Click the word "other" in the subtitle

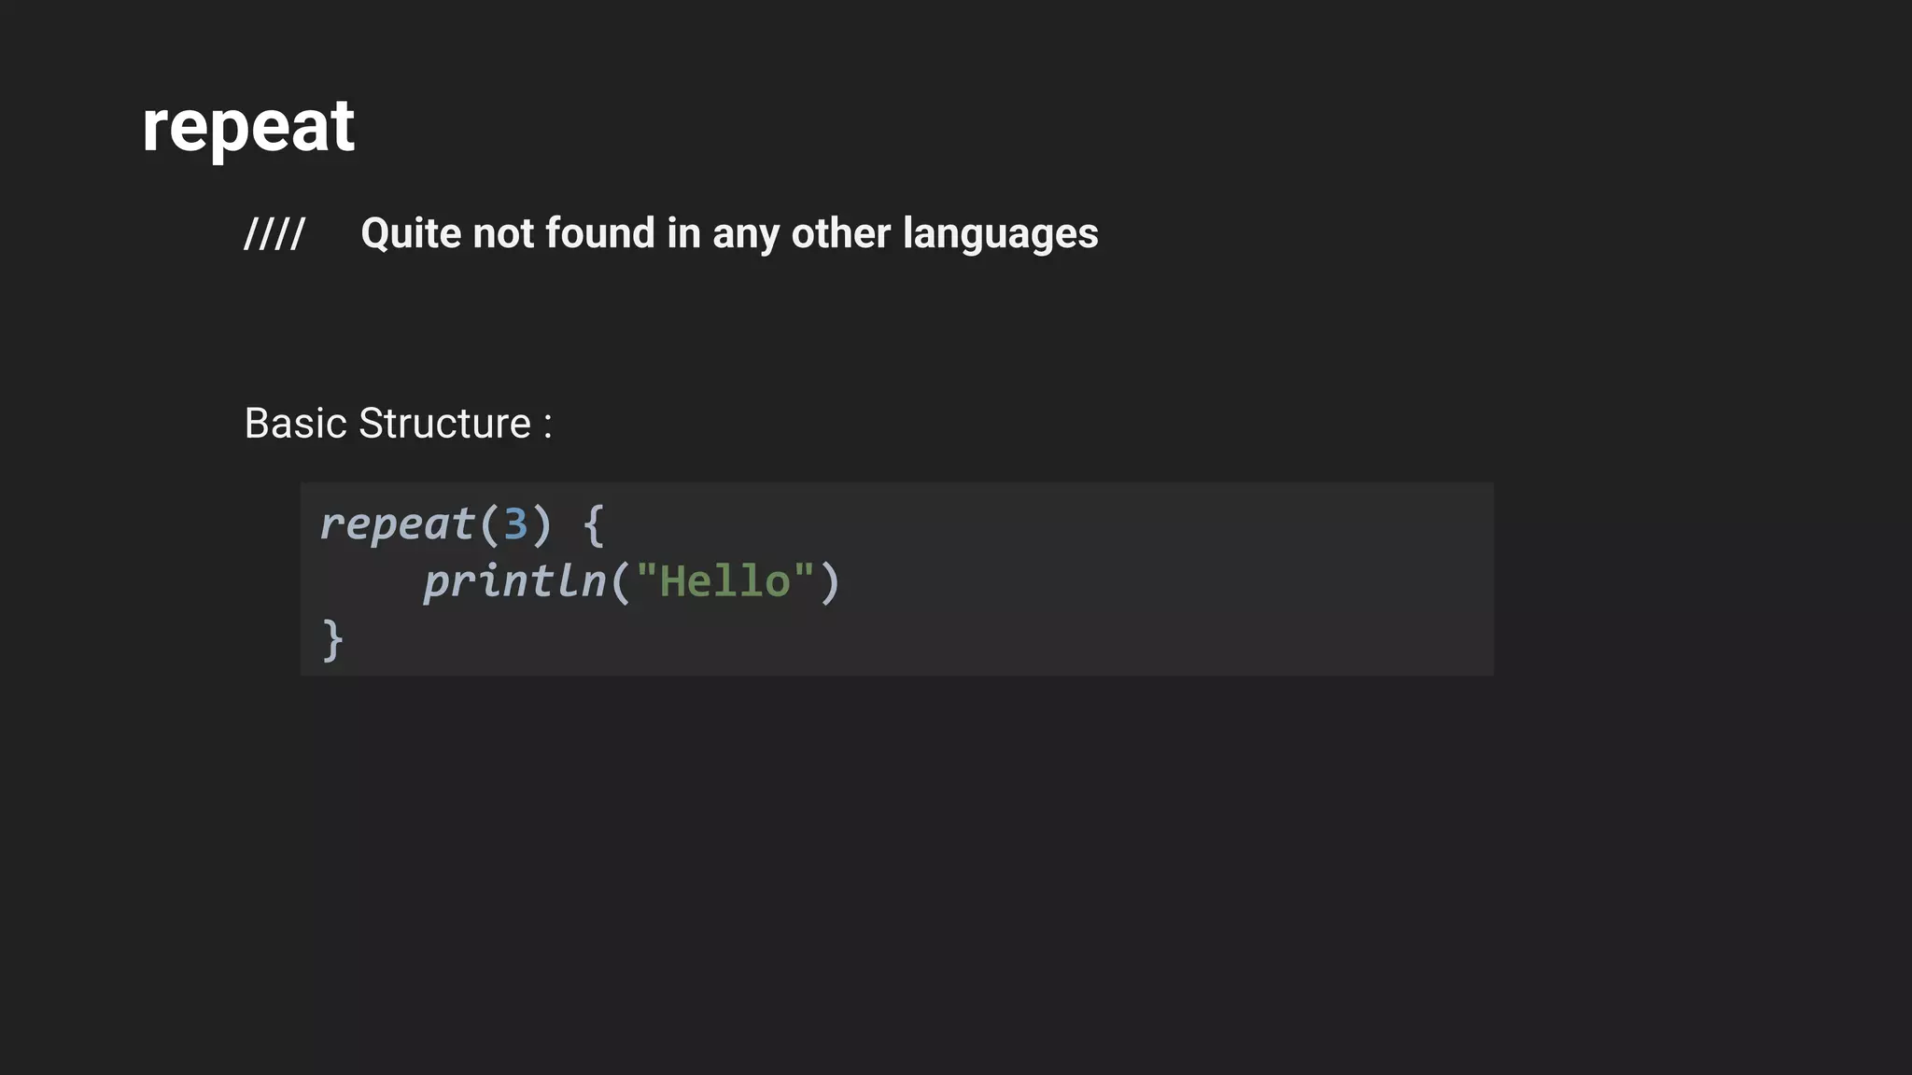pyautogui.click(x=840, y=233)
